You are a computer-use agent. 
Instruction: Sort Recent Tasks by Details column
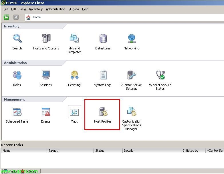point(152,151)
